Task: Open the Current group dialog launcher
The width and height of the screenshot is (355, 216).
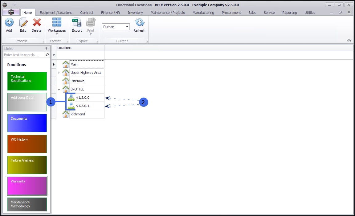Action: tap(147, 42)
